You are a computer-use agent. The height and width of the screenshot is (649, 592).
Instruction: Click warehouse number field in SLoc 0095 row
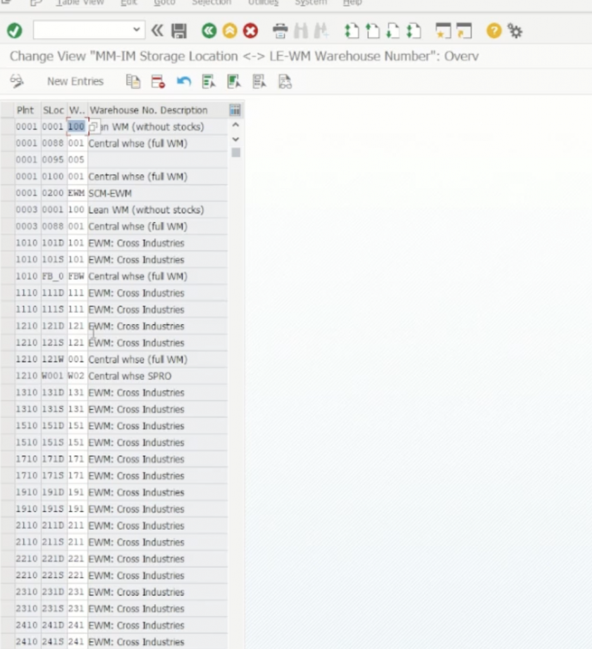point(77,160)
